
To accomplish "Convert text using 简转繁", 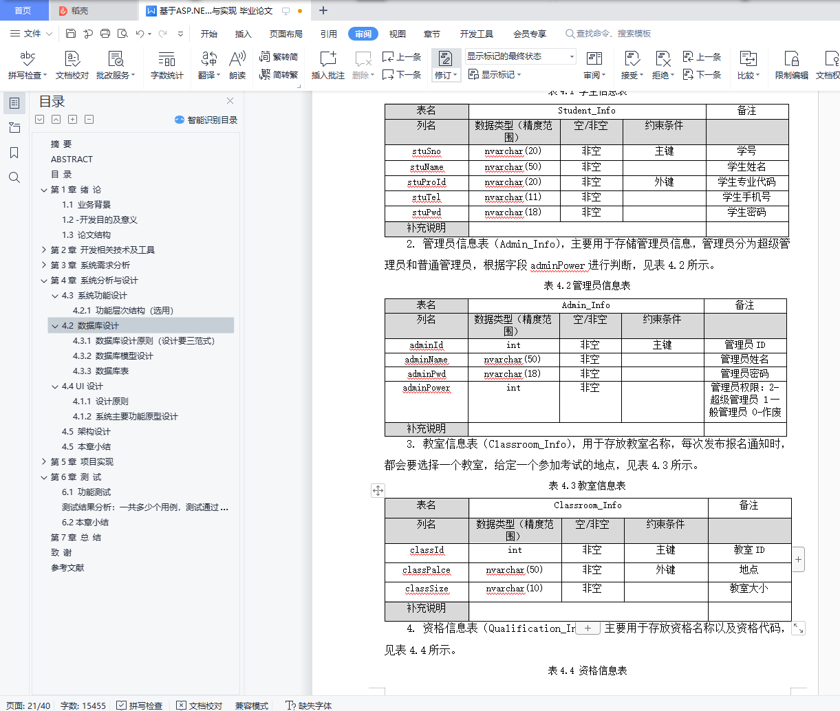I will tap(279, 74).
